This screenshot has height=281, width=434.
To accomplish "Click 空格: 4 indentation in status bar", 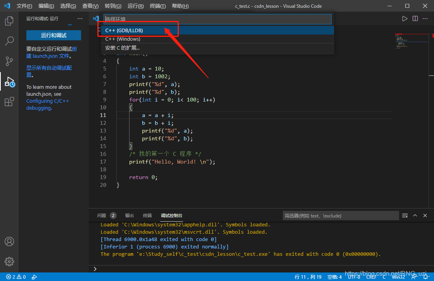I will pos(334,277).
